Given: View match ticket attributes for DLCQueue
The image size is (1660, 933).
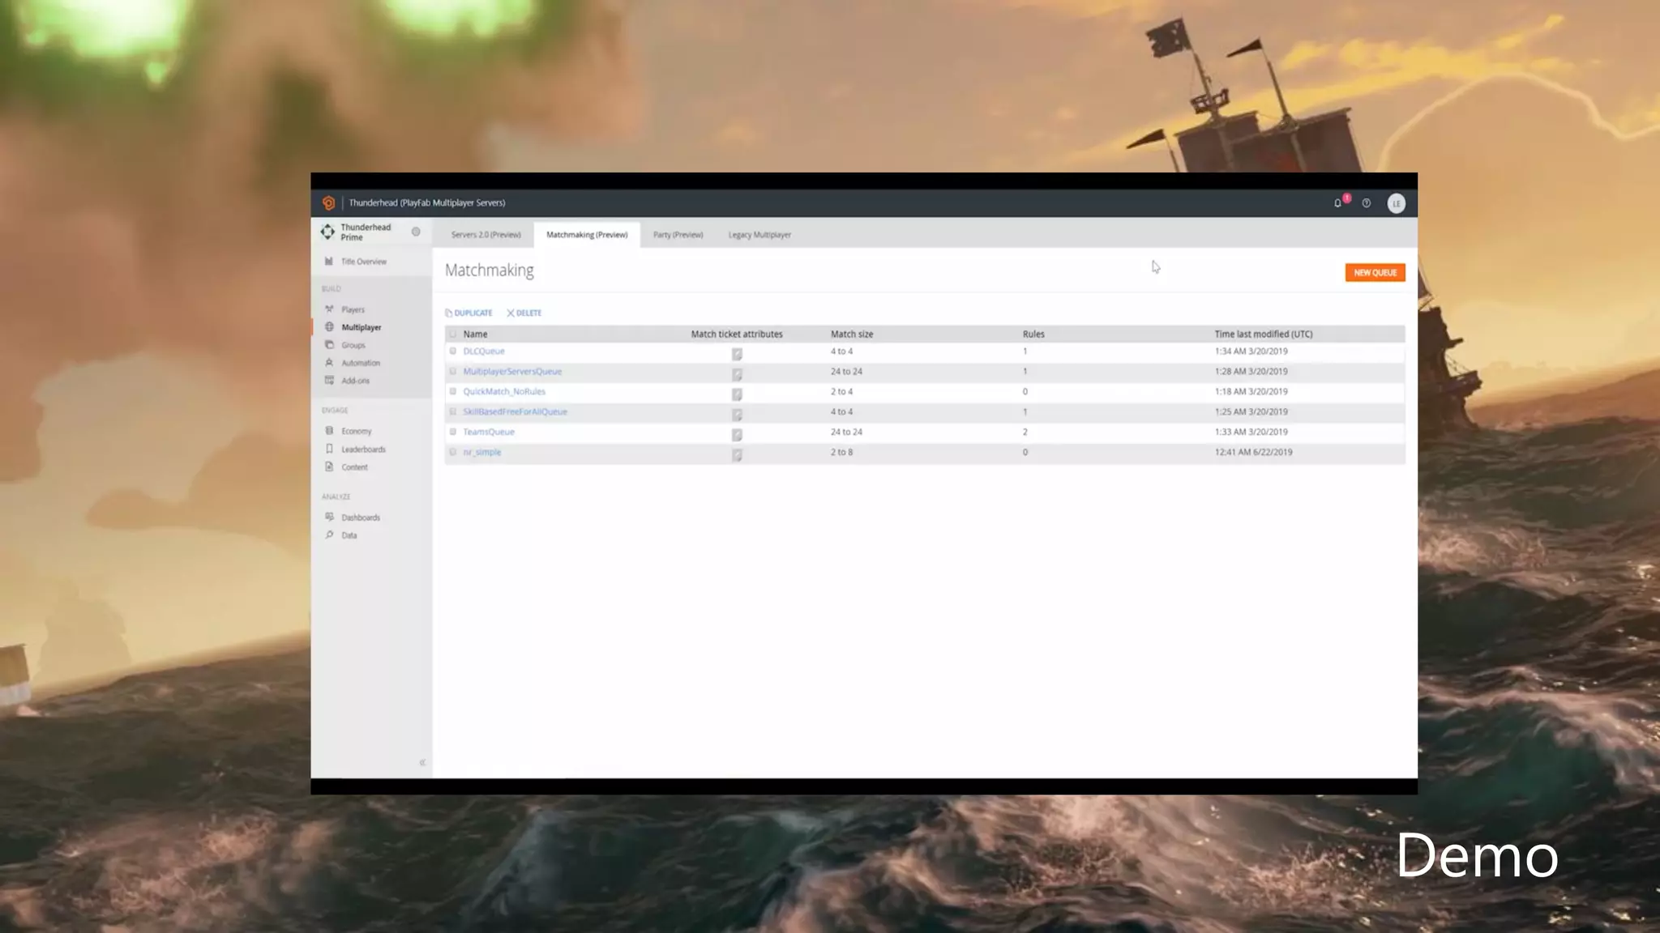Looking at the screenshot, I should pyautogui.click(x=737, y=354).
